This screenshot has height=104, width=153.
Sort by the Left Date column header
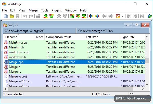coord(101,37)
